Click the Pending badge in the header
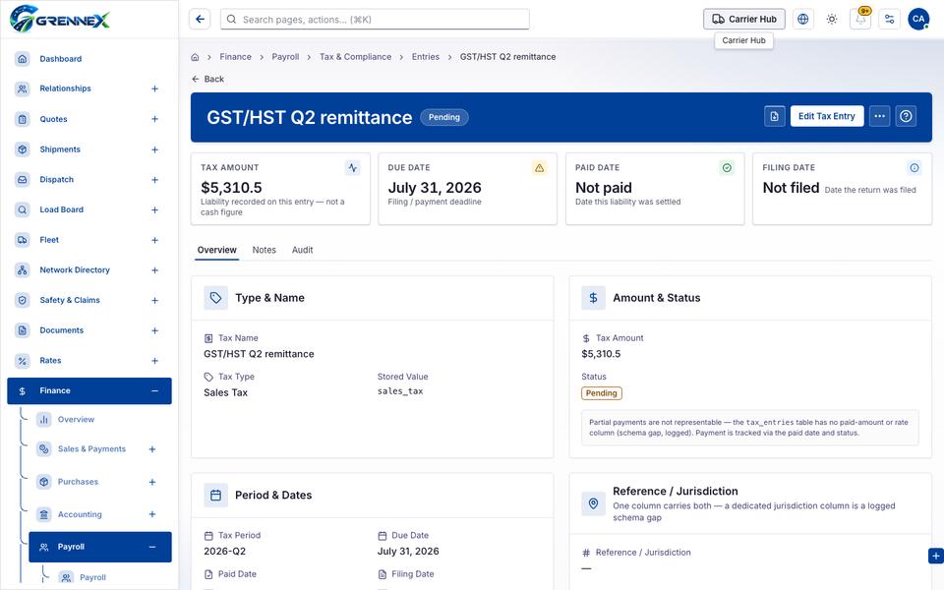 444,117
